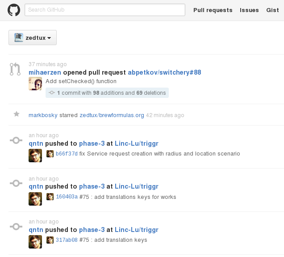
Task: Open commit 317ab08 link
Action: [67, 240]
